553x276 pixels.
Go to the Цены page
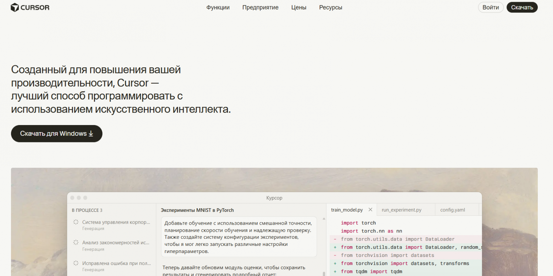click(x=298, y=7)
